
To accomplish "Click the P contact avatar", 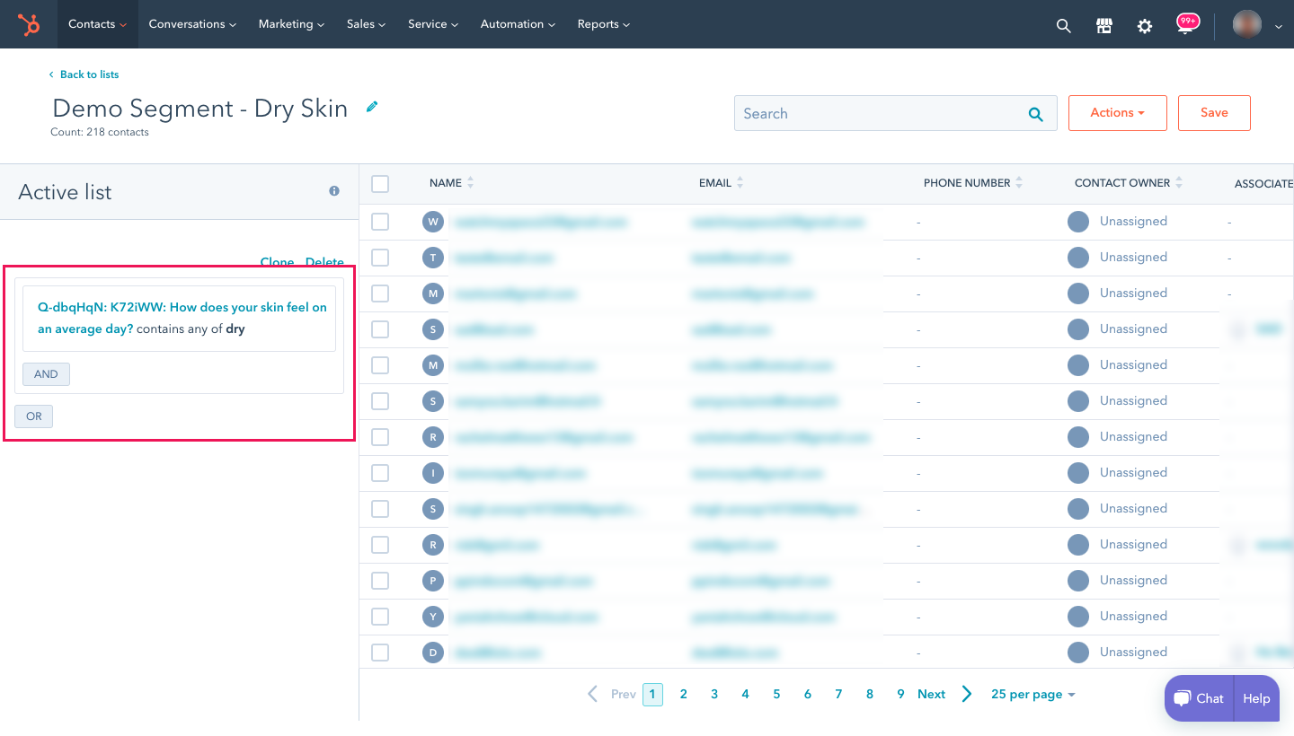I will pyautogui.click(x=433, y=581).
